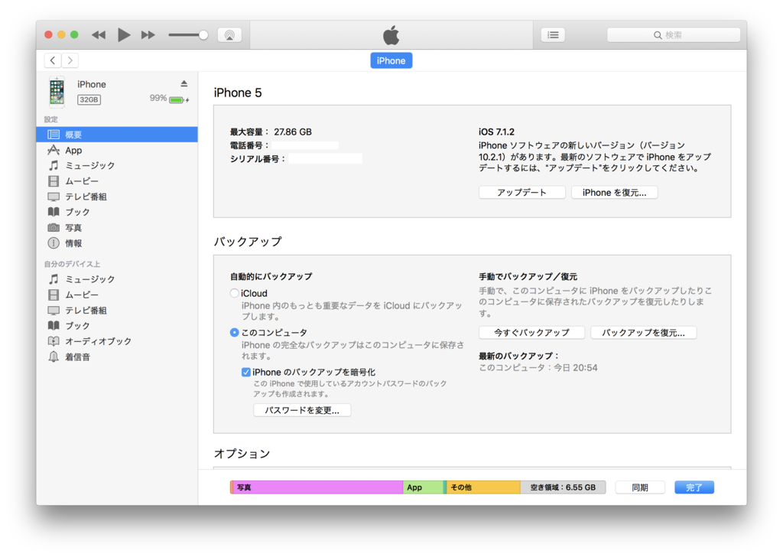This screenshot has width=783, height=557.
Task: Click the 32GB capacity badge
Action: [89, 99]
